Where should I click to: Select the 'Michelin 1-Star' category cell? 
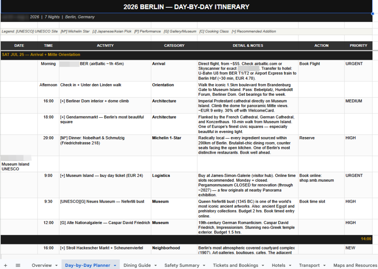coord(174,145)
